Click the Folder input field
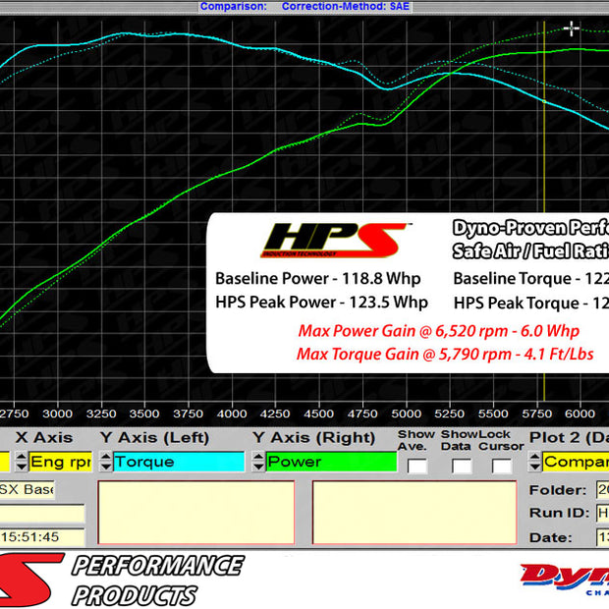The image size is (609, 609). tap(602, 490)
